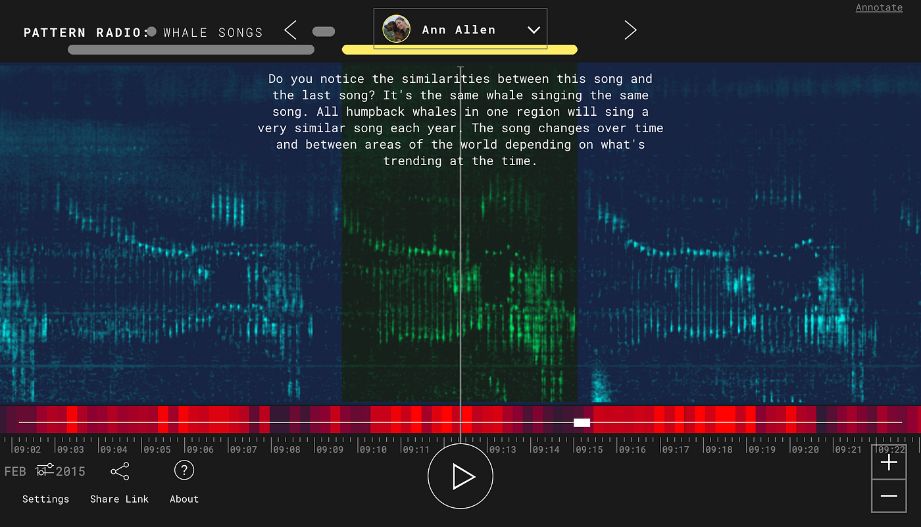
Task: Open the Annotate link
Action: (879, 7)
